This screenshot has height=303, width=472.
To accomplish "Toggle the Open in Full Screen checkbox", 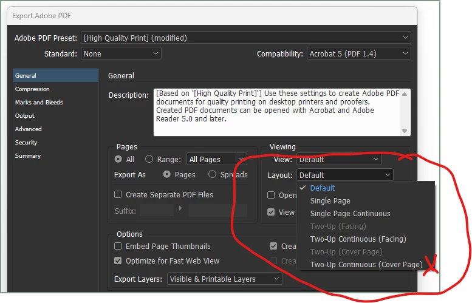I will coord(271,195).
